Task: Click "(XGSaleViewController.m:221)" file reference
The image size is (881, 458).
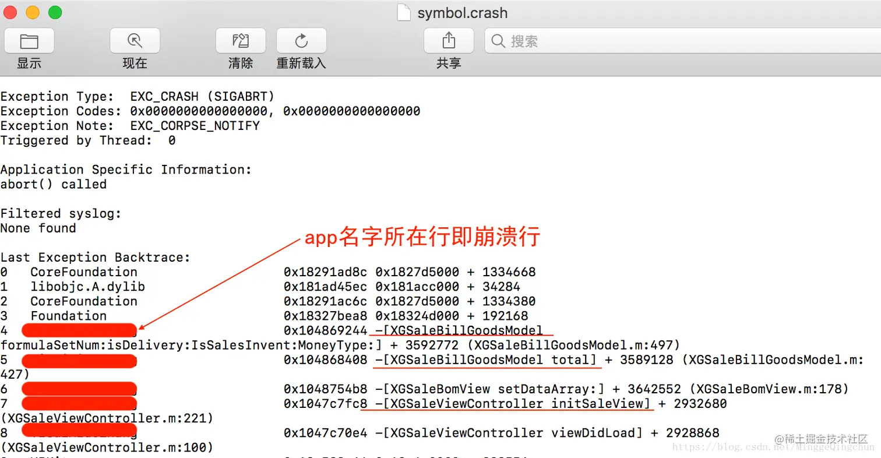Action: point(107,418)
